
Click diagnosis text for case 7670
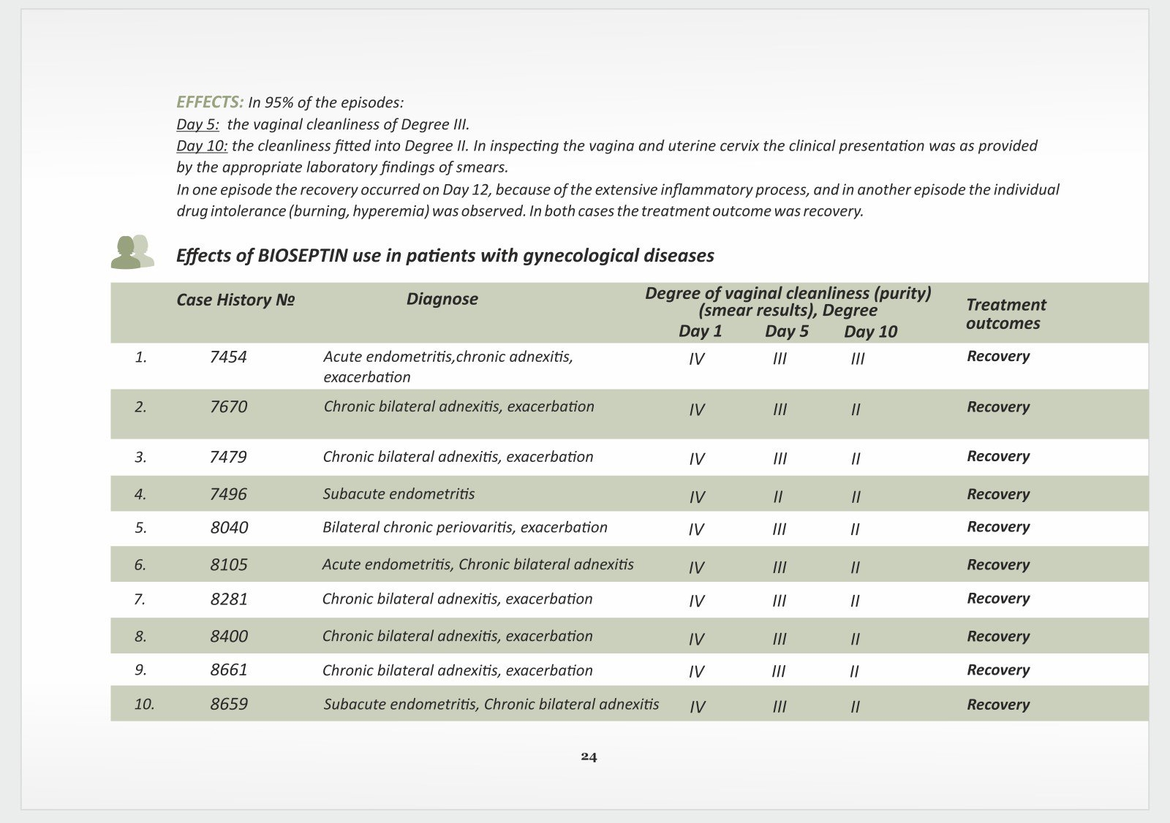(459, 406)
